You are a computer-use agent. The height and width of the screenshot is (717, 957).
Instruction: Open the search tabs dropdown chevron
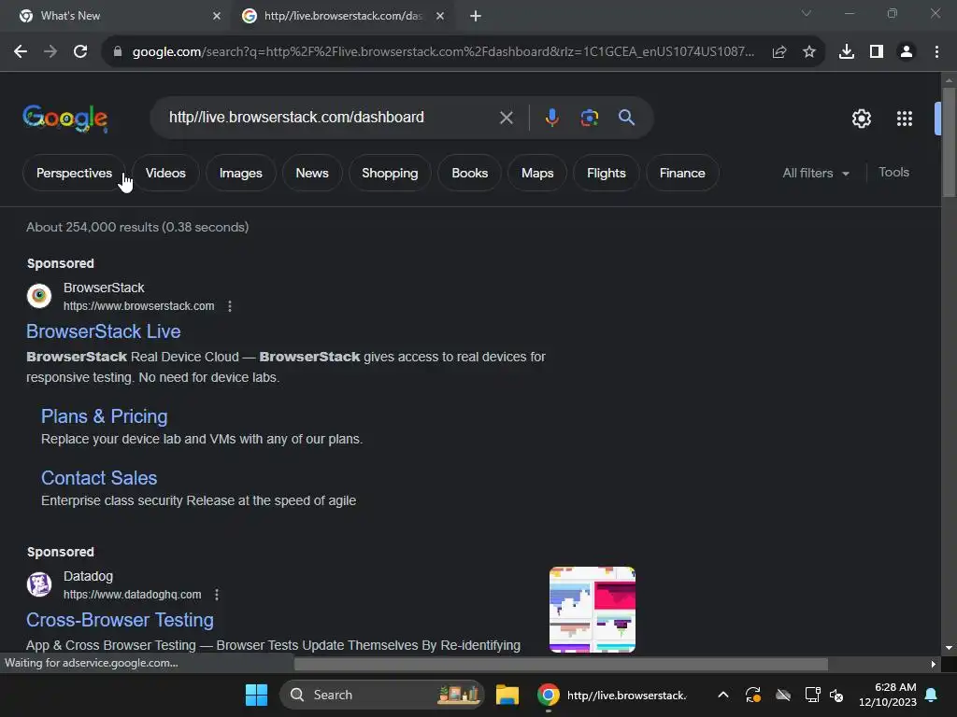(807, 13)
